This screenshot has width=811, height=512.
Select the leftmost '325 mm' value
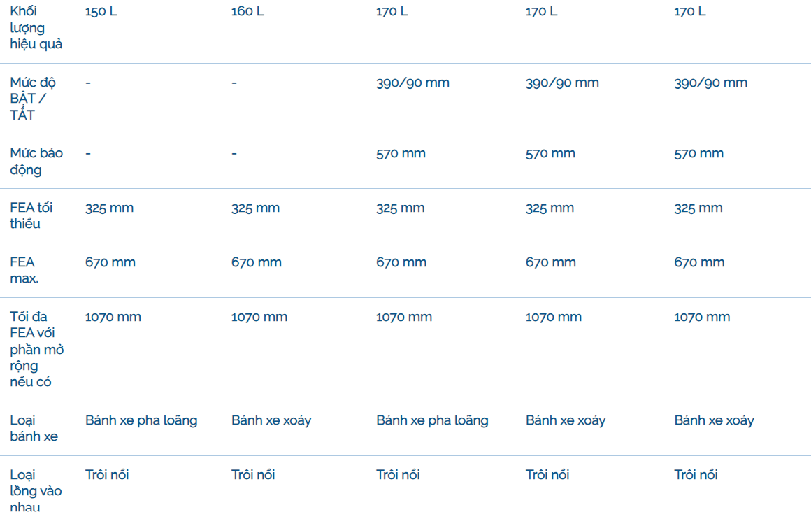[109, 208]
